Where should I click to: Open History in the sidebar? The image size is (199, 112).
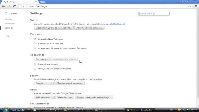tap(8, 19)
